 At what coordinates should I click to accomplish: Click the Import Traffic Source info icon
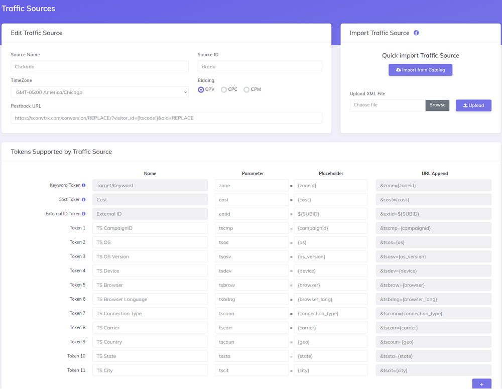(416, 33)
